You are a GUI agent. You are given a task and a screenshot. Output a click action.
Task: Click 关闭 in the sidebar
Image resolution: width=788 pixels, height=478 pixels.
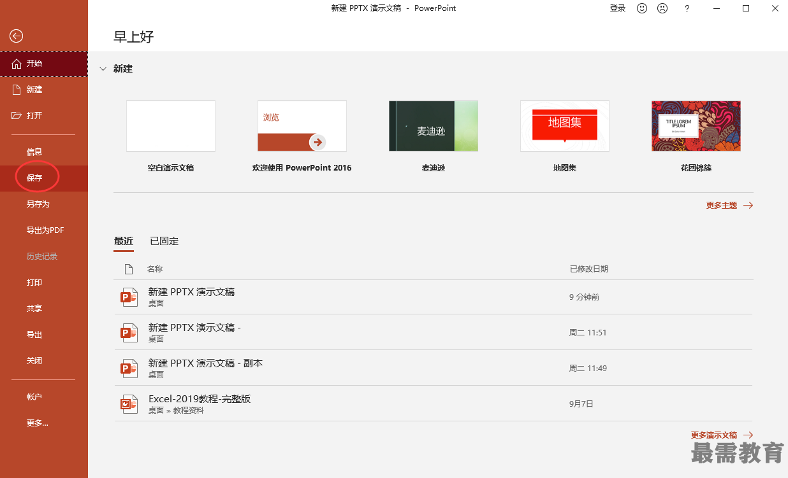point(44,361)
